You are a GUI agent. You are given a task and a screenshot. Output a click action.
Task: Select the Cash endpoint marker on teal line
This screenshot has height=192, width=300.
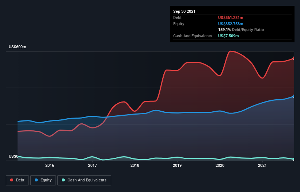(294, 159)
